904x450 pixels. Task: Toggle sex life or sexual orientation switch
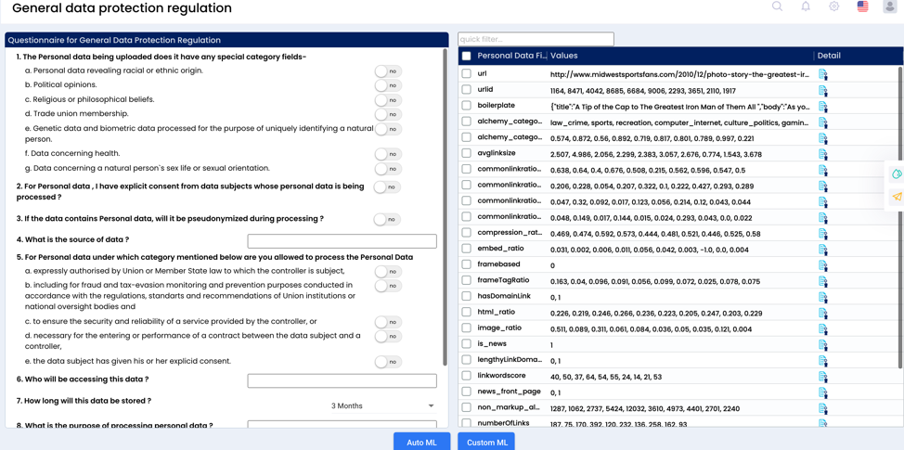click(x=388, y=169)
